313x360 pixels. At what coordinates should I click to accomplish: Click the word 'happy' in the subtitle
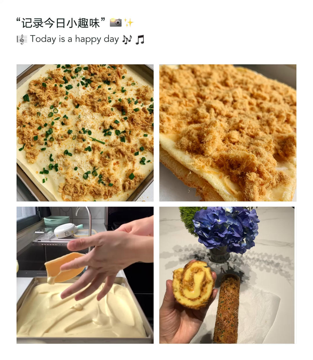(88, 40)
